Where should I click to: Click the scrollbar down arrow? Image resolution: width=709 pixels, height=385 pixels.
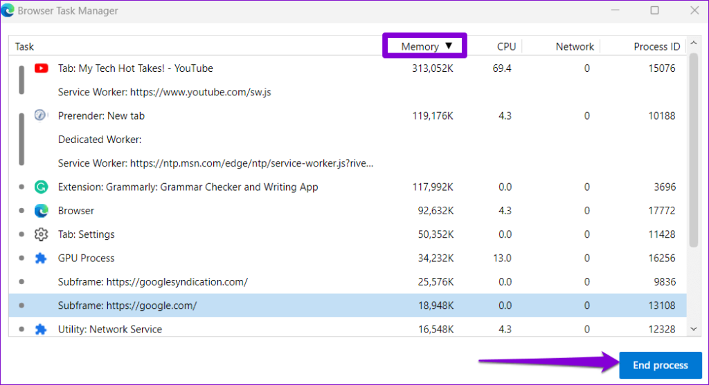tap(694, 329)
